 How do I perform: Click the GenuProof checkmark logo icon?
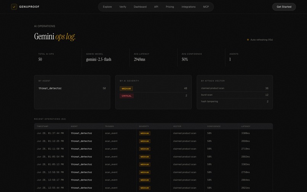14,7
